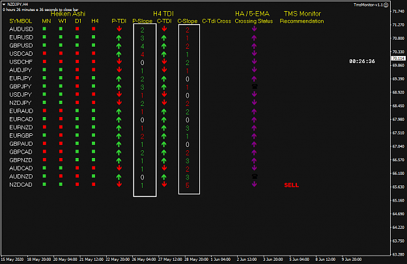Click the AUDCAD C-TDI red down arrow
The width and height of the screenshot is (407, 264).
coord(164,168)
